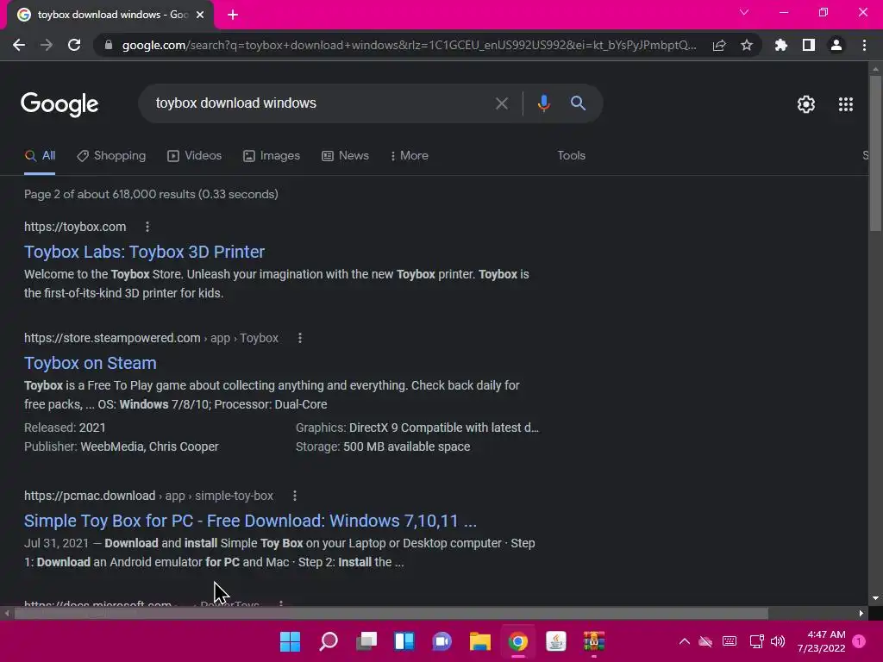The image size is (883, 662).
Task: Open a new browser tab
Action: [x=233, y=15]
